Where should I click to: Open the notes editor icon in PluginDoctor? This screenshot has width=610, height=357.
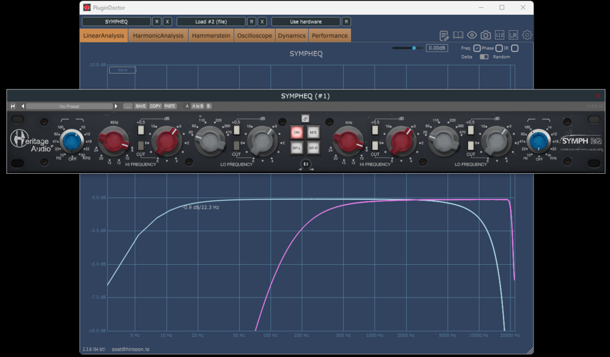pyautogui.click(x=444, y=35)
